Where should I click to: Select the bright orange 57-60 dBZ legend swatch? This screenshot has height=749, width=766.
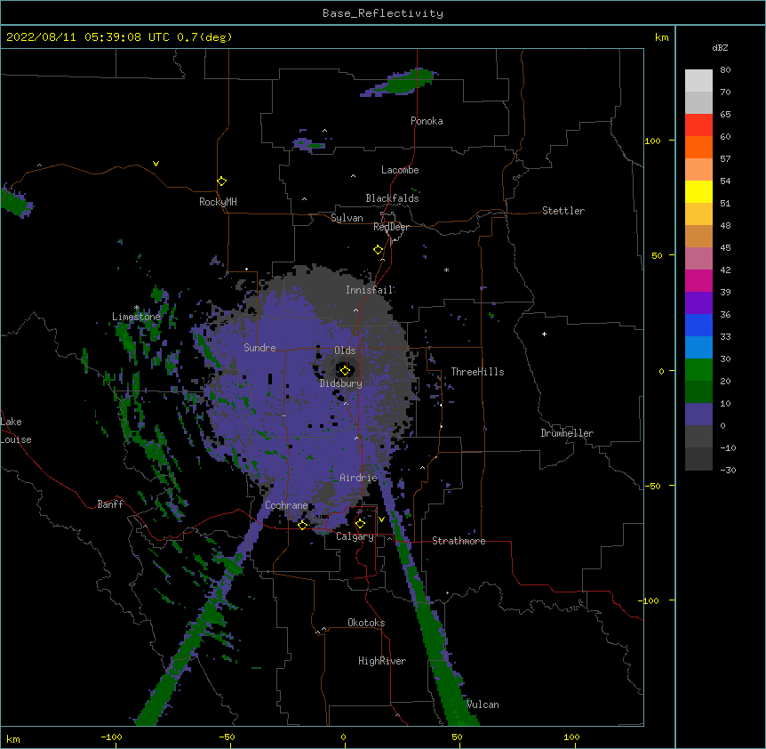[698, 147]
